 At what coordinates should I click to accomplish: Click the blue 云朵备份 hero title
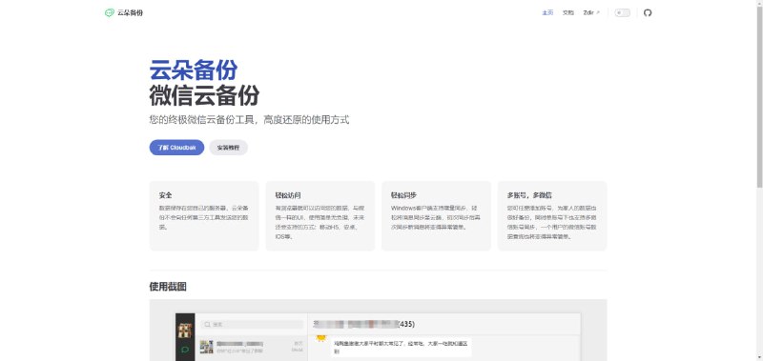pyautogui.click(x=194, y=70)
